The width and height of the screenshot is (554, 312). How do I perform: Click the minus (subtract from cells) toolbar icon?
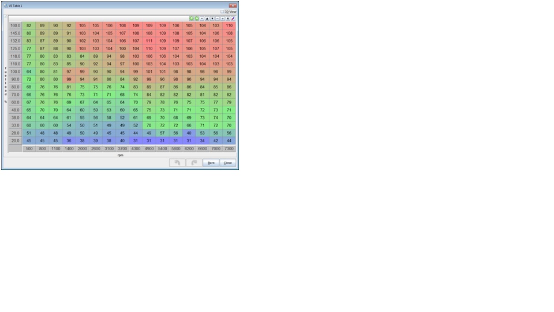point(218,18)
